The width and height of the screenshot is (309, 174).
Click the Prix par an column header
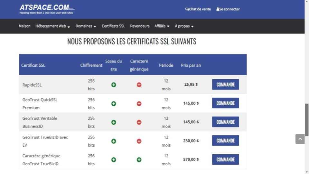point(191,65)
